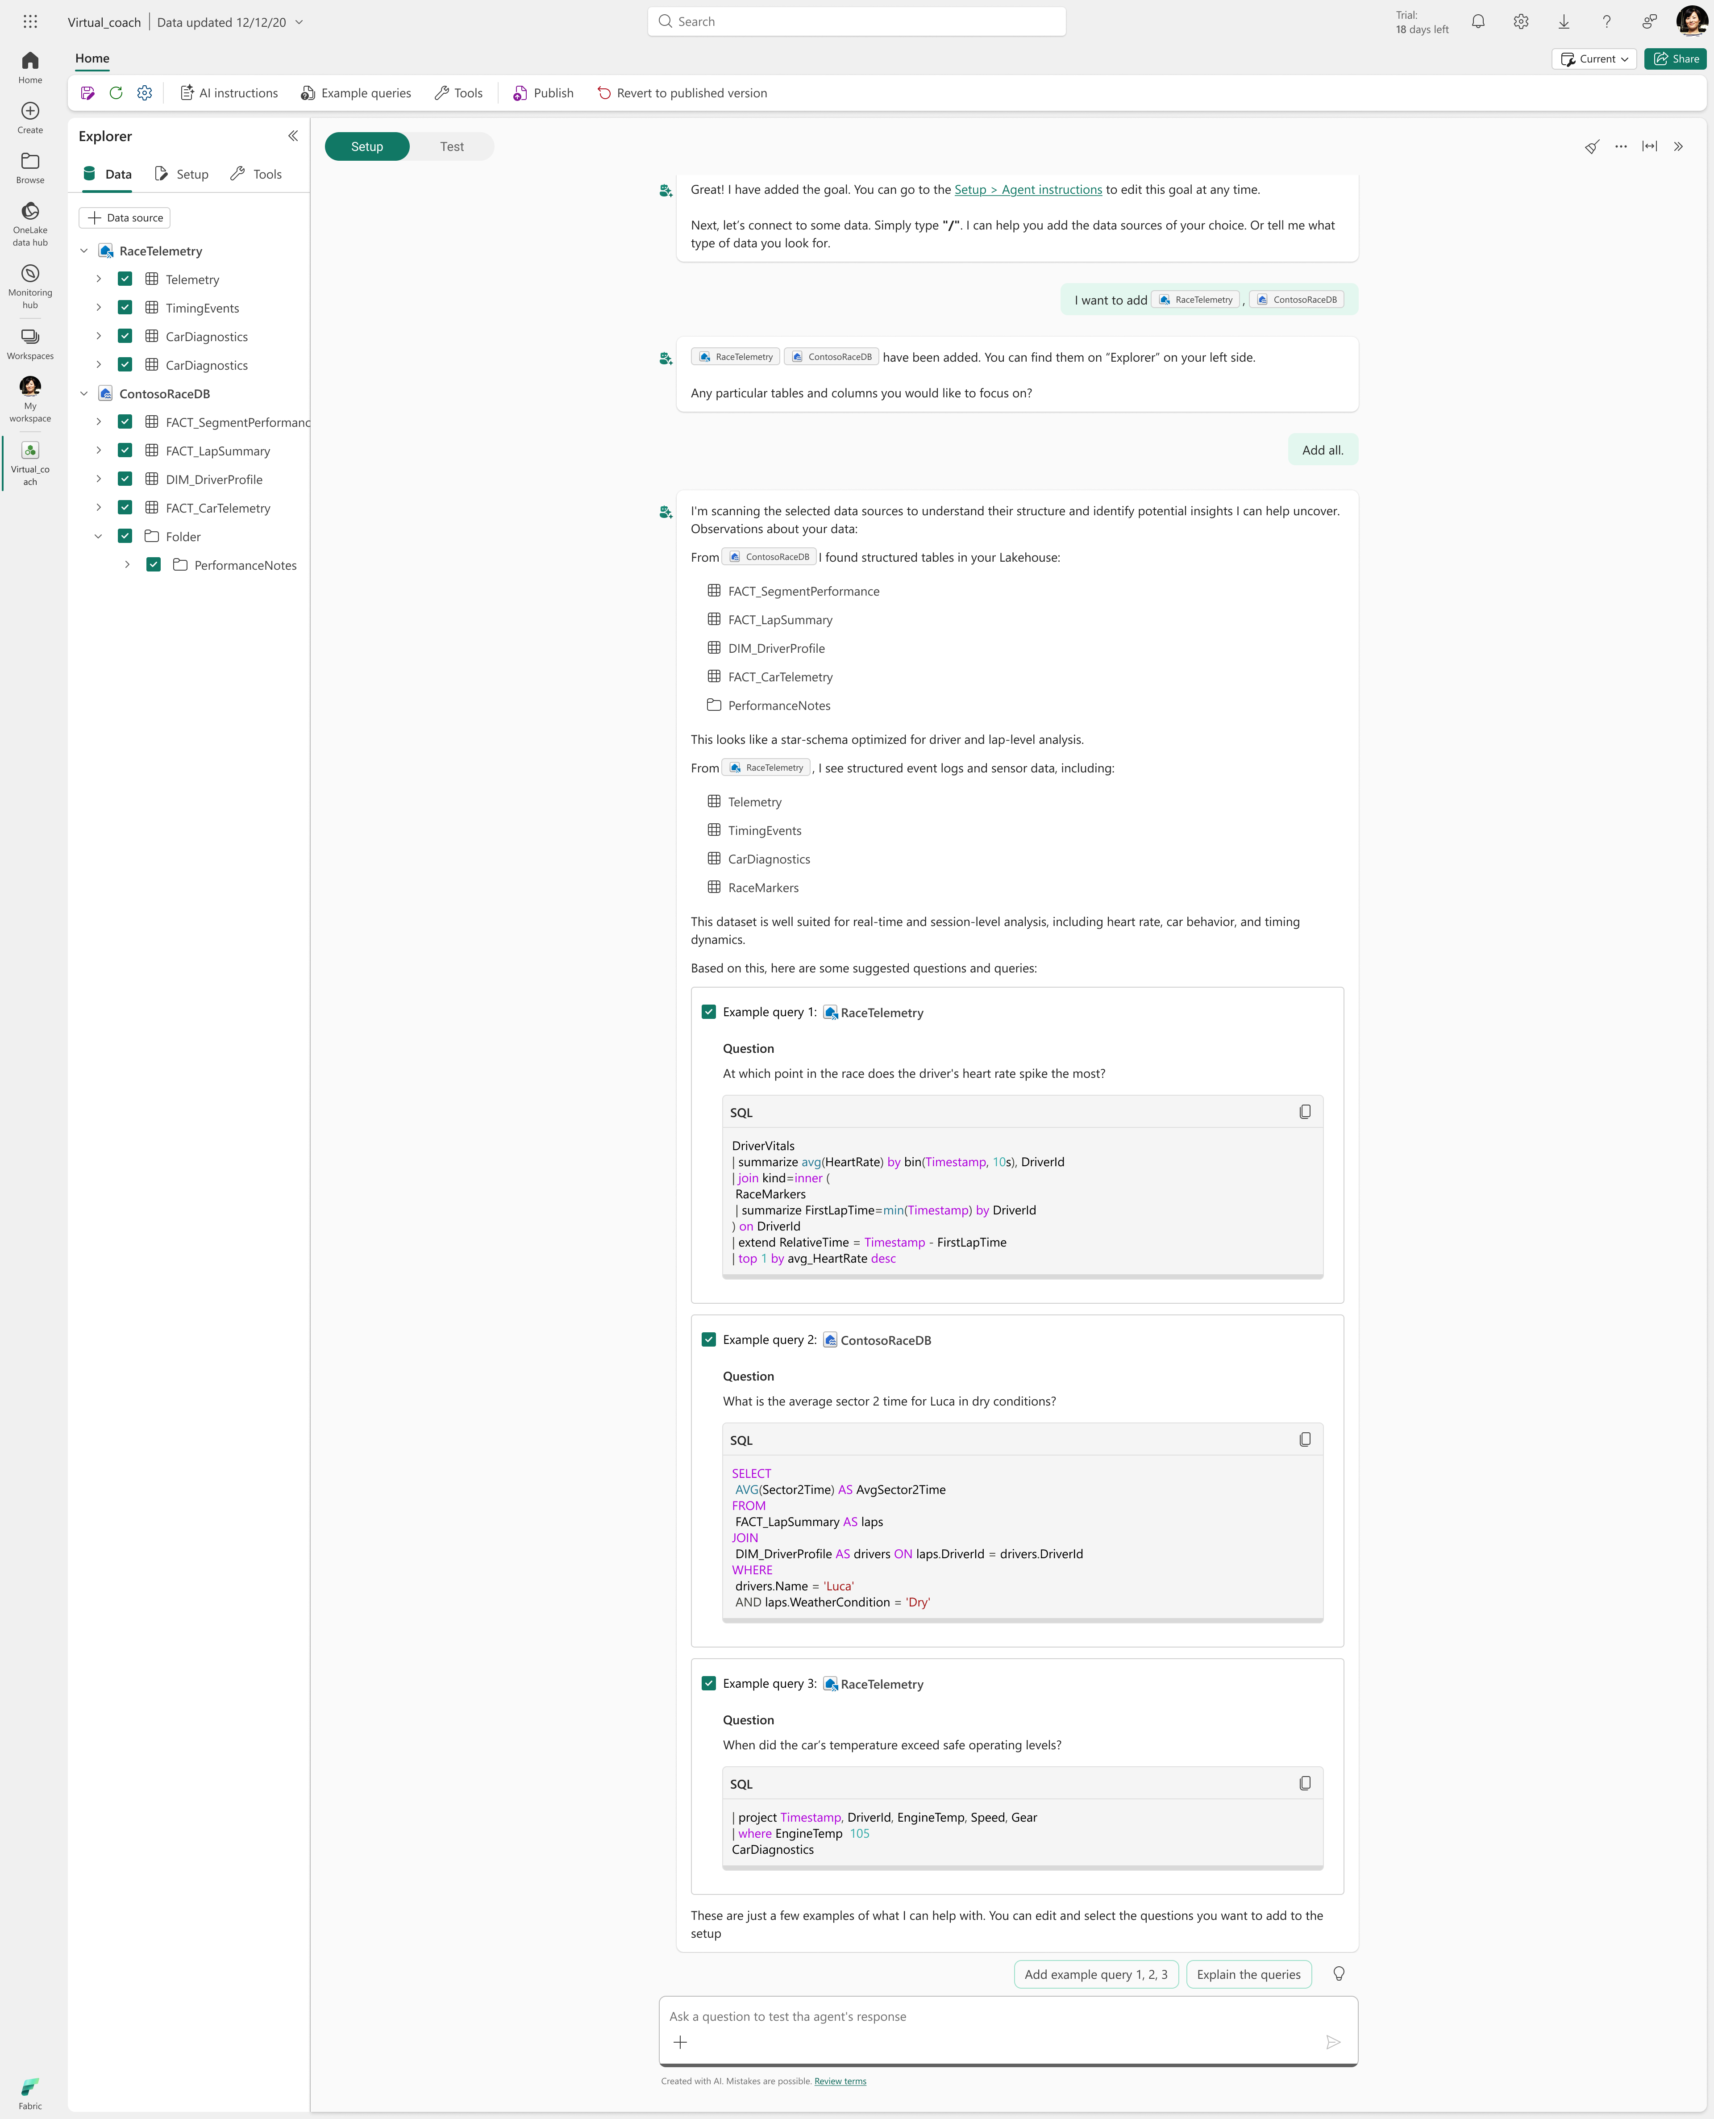
Task: Collapse the RaceTelemetry data source tree
Action: click(x=84, y=251)
